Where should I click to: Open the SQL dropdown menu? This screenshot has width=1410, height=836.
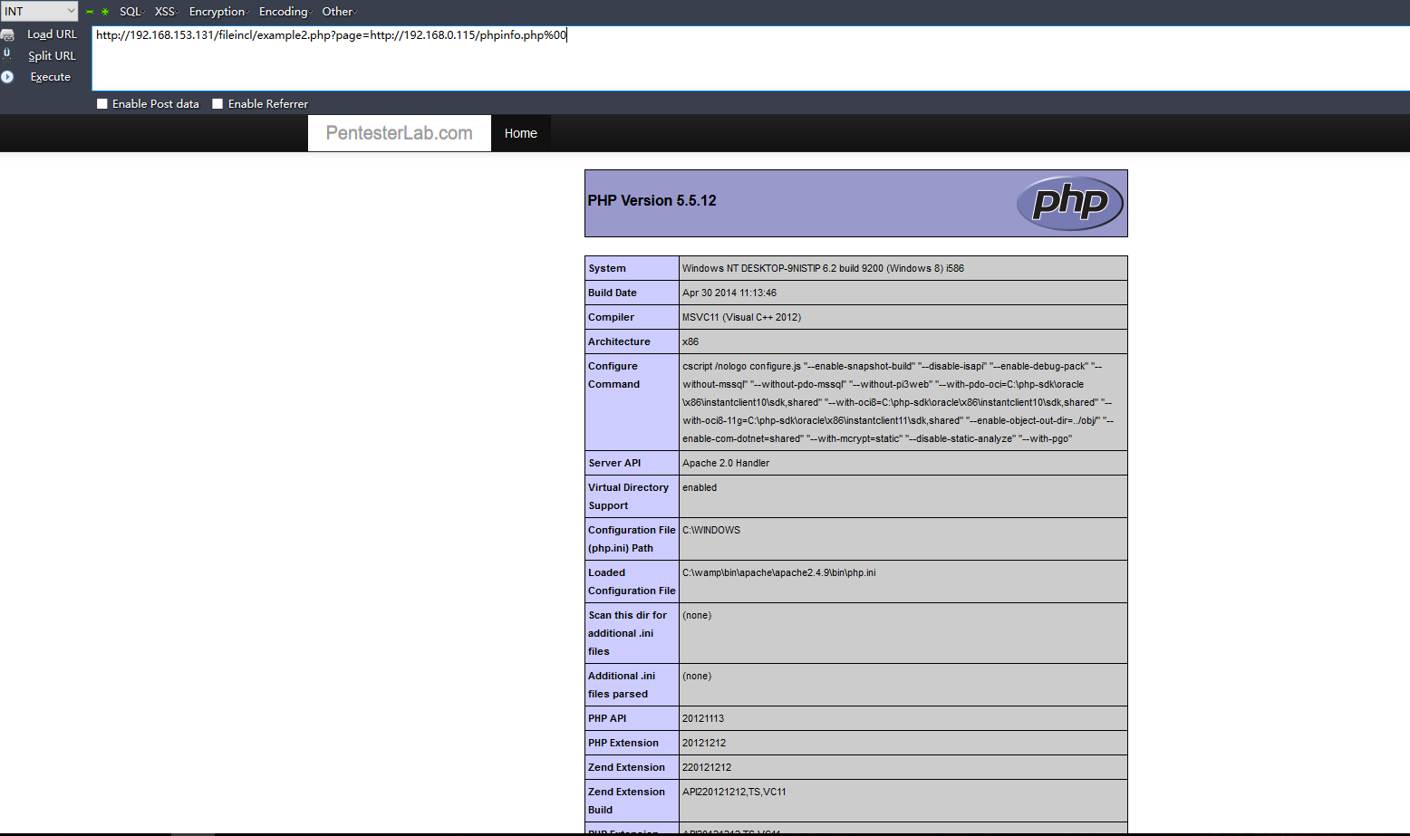click(x=131, y=12)
